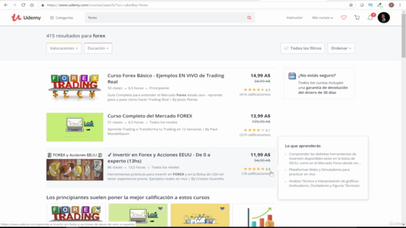Image resolution: width=406 pixels, height=228 pixels.
Task: Click the browser back arrow
Action: [6, 5]
